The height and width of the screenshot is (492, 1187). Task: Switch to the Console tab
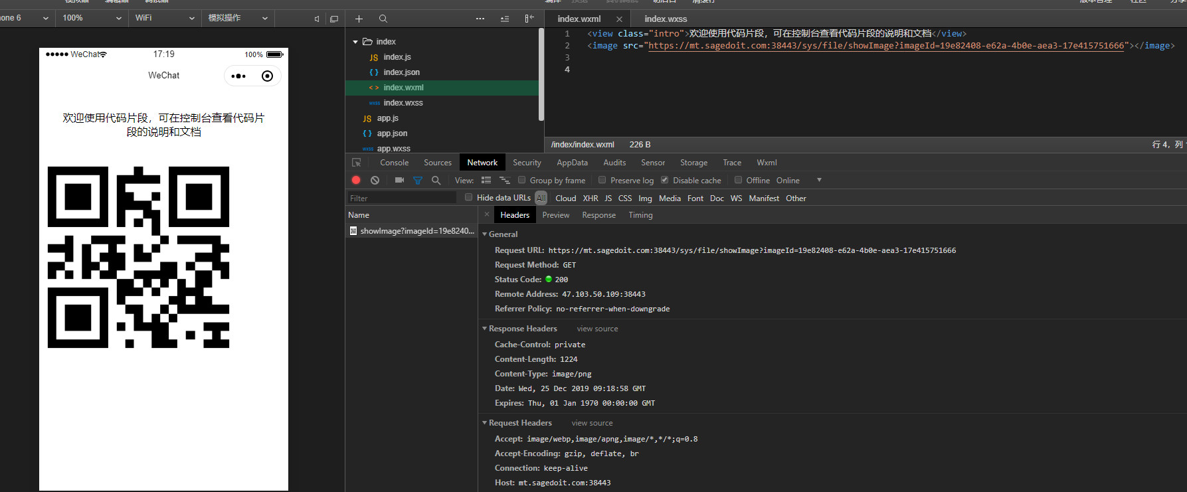point(395,163)
